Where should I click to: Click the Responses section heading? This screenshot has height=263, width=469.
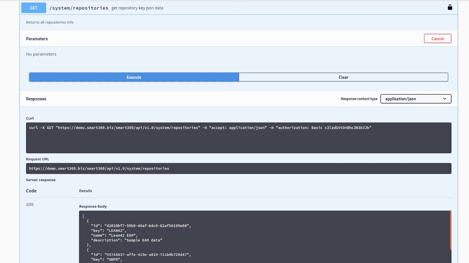36,99
